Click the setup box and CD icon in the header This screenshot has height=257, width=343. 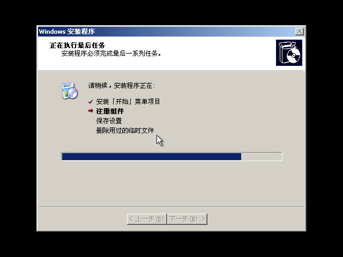click(289, 52)
